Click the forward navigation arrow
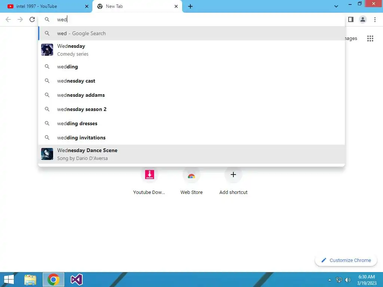383x287 pixels. pos(20,19)
